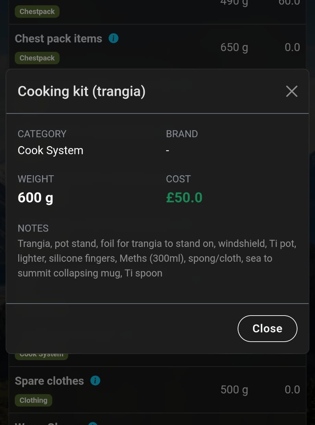The height and width of the screenshot is (425, 315).
Task: Select the brand dash placeholder value
Action: 167,150
